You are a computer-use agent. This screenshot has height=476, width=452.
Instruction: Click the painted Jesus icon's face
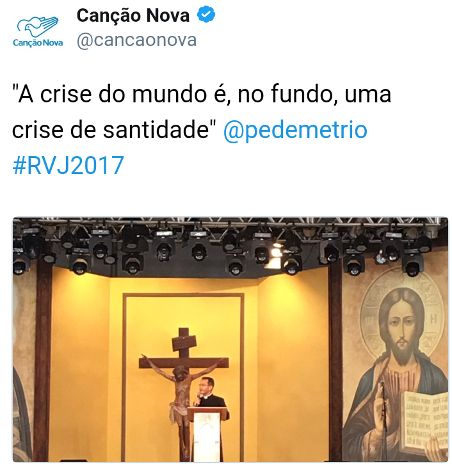point(401,322)
